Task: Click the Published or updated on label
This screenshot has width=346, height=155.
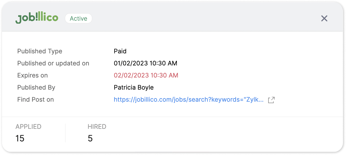Action: coord(53,63)
